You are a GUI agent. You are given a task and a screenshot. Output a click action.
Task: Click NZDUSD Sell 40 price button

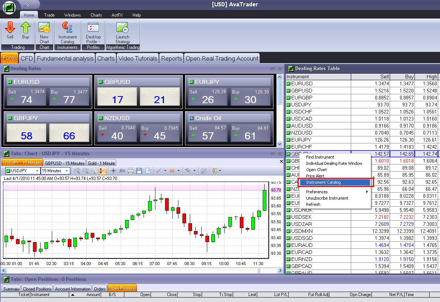pyautogui.click(x=117, y=133)
